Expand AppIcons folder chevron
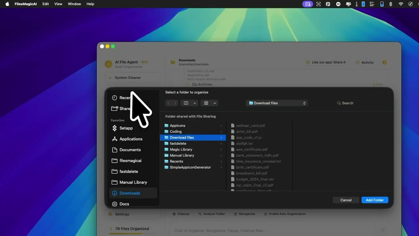The height and width of the screenshot is (236, 419). (221, 126)
